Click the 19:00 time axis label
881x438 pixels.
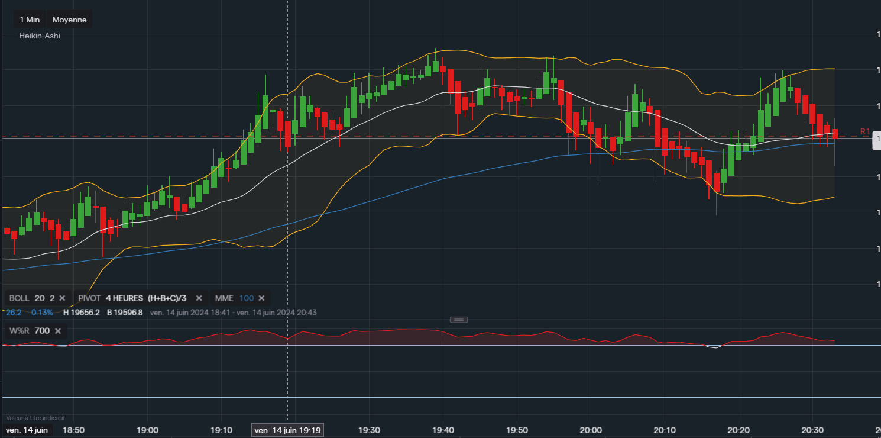coord(147,430)
